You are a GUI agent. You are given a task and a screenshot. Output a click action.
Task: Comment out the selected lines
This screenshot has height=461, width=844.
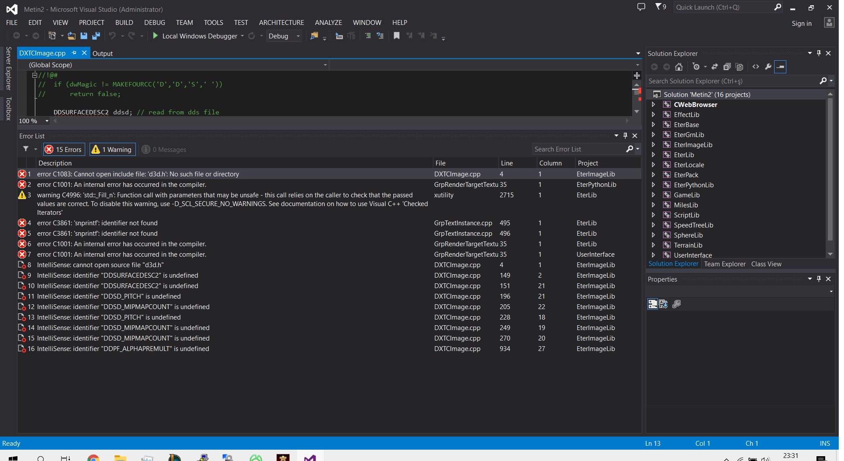click(368, 36)
